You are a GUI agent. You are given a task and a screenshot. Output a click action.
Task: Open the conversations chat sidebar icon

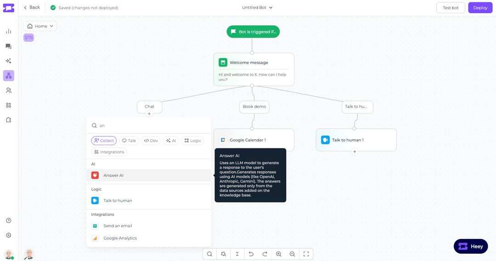(x=9, y=46)
